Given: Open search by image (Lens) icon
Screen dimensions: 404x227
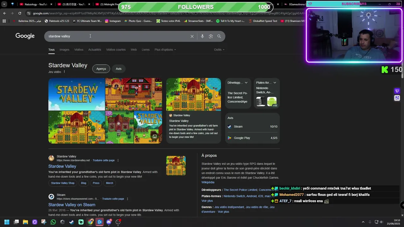Looking at the screenshot, I should coord(211,36).
